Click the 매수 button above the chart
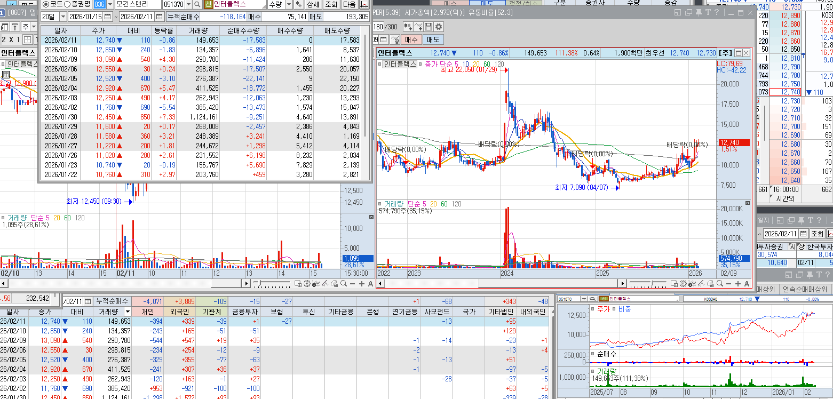This screenshot has width=833, height=399. click(411, 39)
